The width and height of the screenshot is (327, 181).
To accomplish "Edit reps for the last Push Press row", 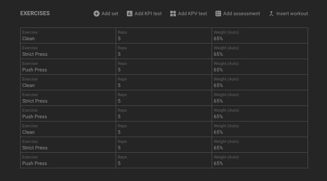I will point(164,160).
